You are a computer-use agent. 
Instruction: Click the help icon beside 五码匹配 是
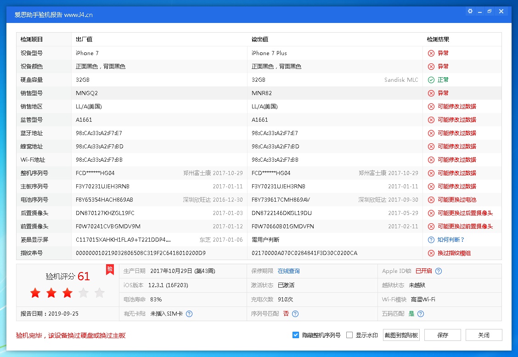tap(421, 314)
